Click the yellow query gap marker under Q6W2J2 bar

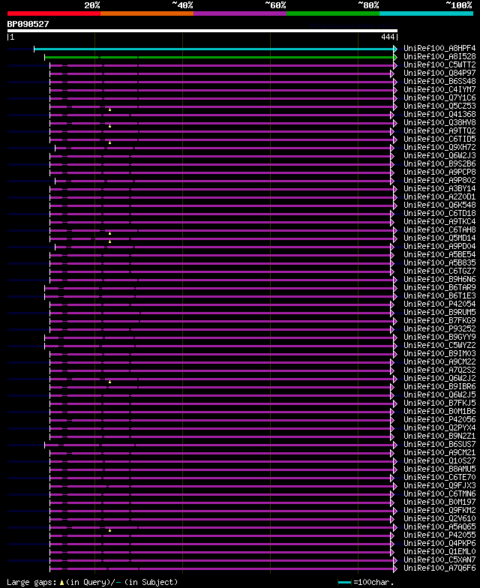tap(109, 382)
